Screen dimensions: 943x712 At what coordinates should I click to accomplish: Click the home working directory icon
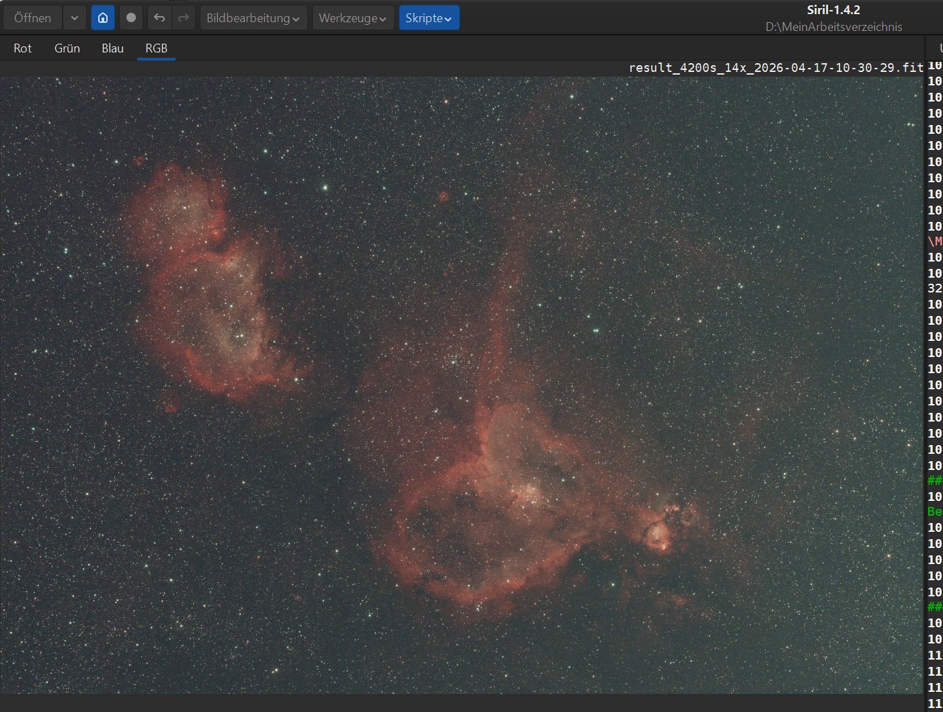(103, 18)
